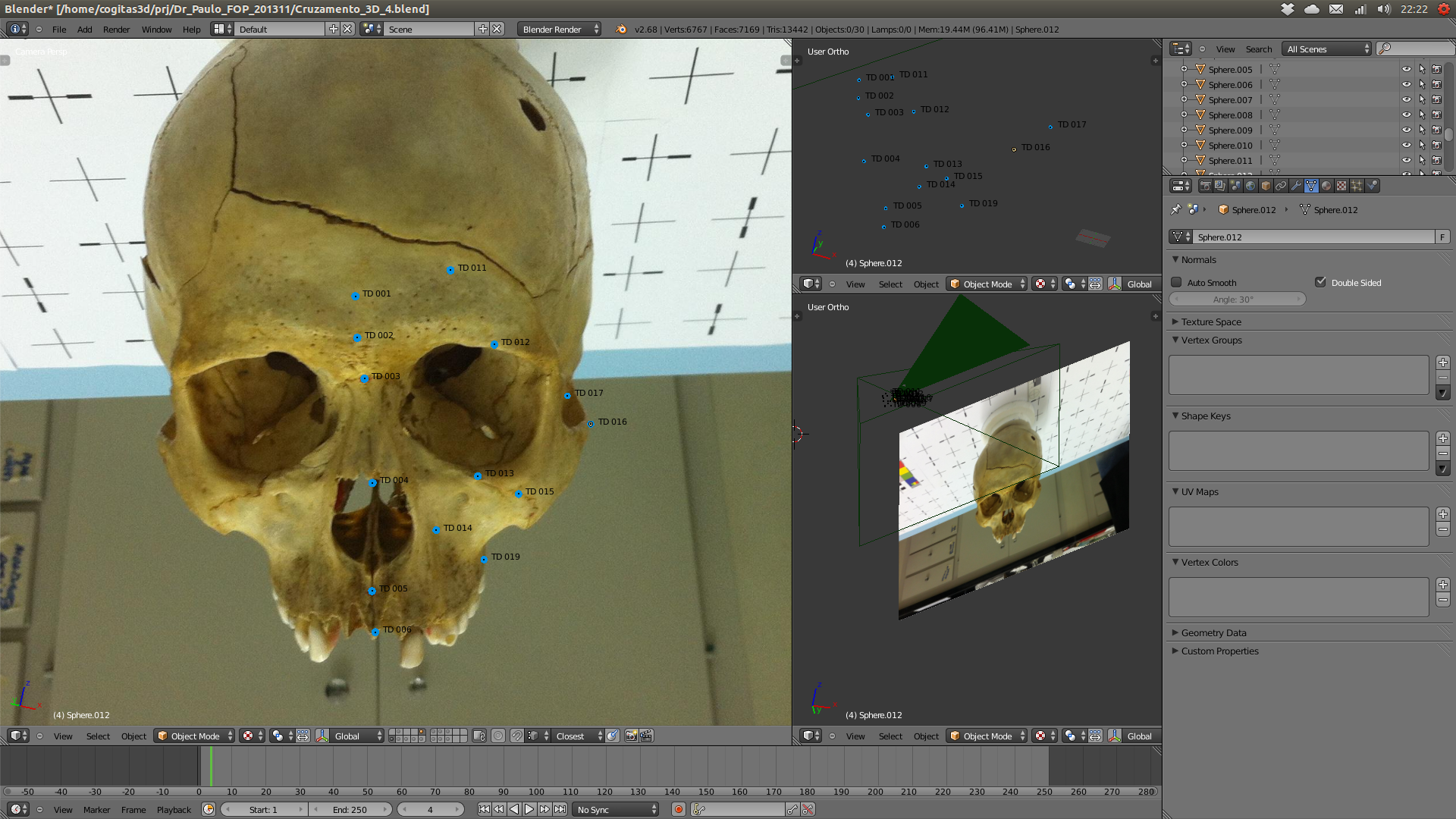Click the OpenGL render image camera icon
The height and width of the screenshot is (819, 1456).
tap(631, 736)
